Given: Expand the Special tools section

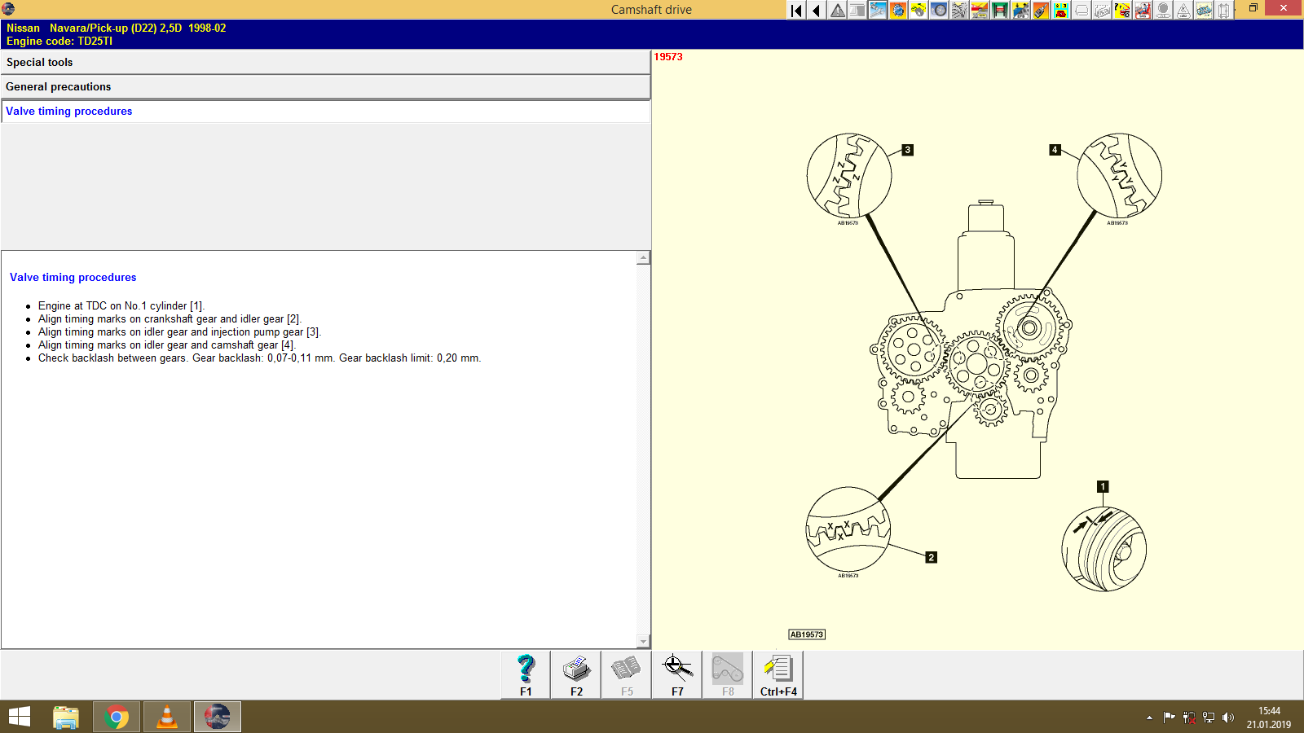Looking at the screenshot, I should (x=326, y=62).
